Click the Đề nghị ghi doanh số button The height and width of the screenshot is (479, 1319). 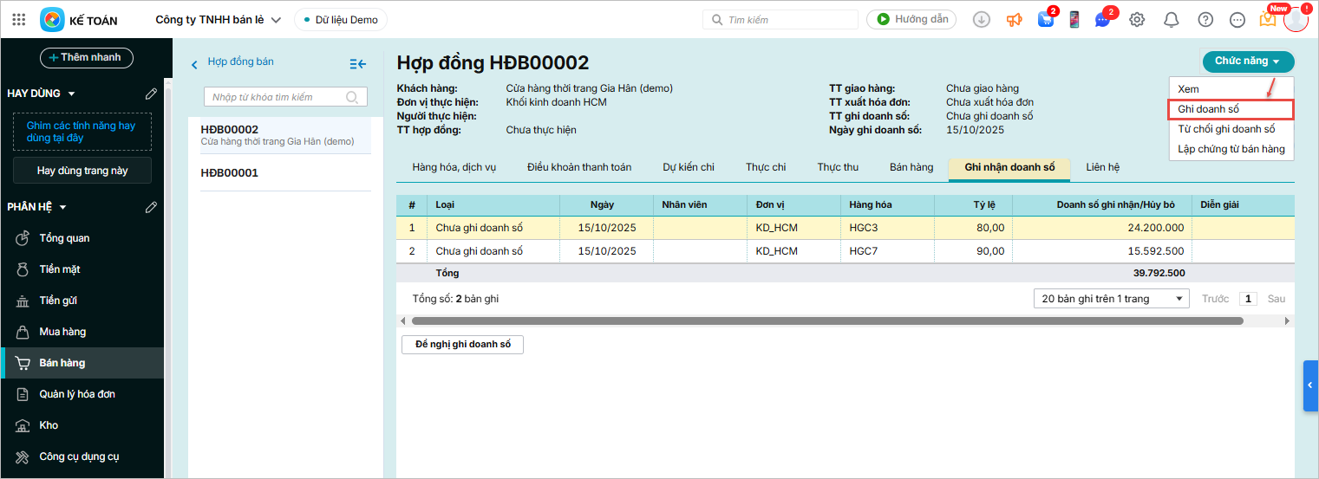(x=462, y=344)
